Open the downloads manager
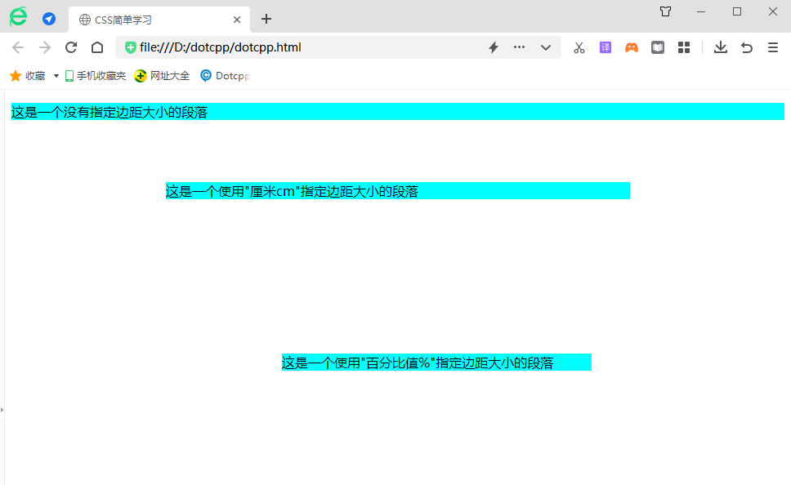 point(720,47)
